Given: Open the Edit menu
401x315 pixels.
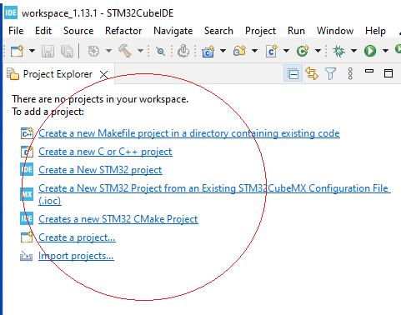Looking at the screenshot, I should [x=43, y=31].
